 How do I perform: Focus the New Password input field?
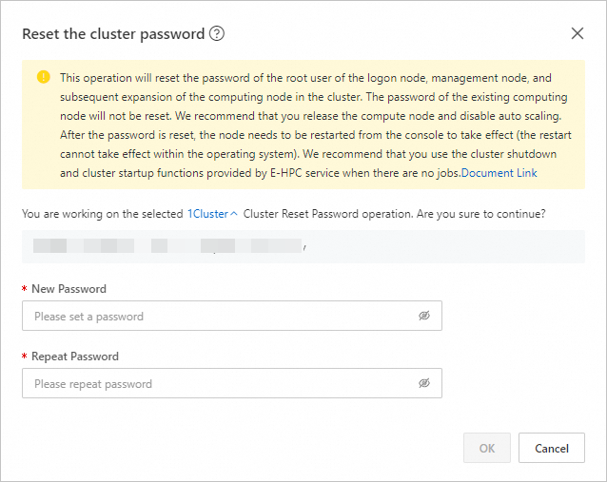pyautogui.click(x=219, y=316)
